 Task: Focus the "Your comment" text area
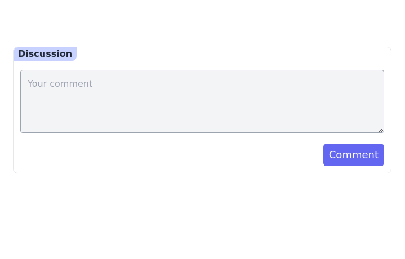tap(202, 101)
